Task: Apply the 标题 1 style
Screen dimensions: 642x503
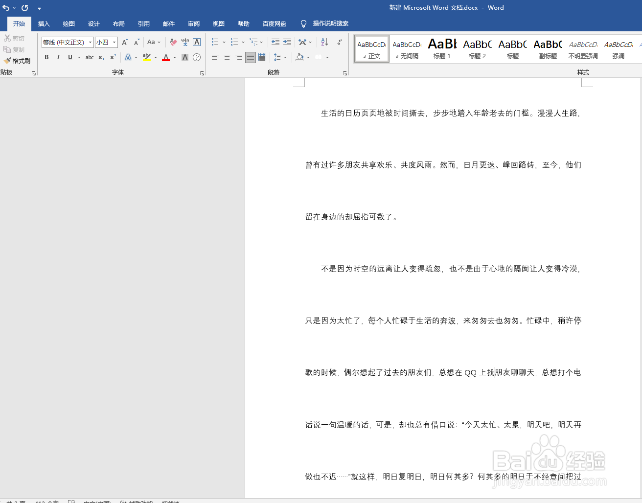Action: tap(442, 48)
